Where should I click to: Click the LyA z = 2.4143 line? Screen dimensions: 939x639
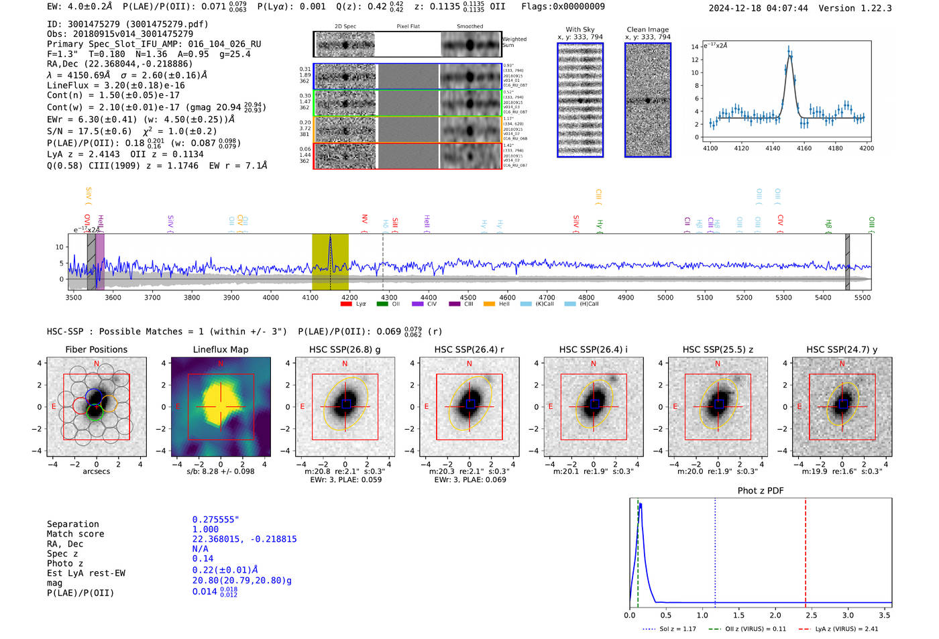tap(84, 154)
